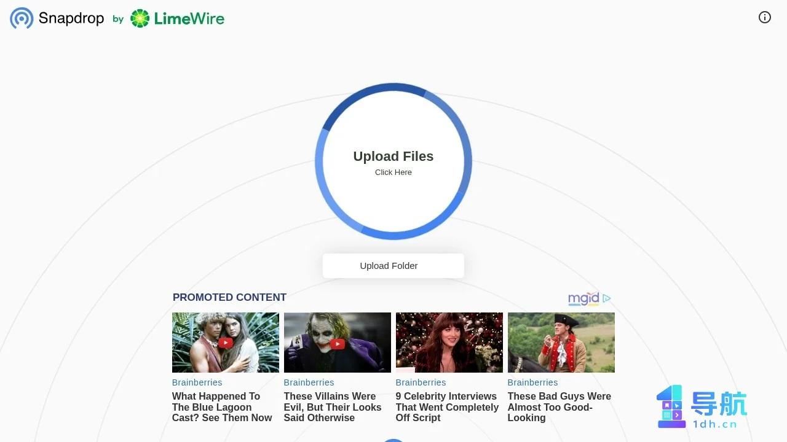Screen dimensions: 787x442
Task: Click the Snapdrop logo icon
Action: [x=22, y=18]
